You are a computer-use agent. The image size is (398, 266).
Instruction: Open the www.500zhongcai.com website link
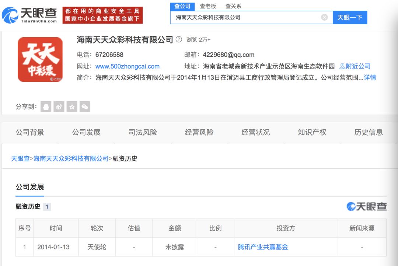click(x=128, y=66)
